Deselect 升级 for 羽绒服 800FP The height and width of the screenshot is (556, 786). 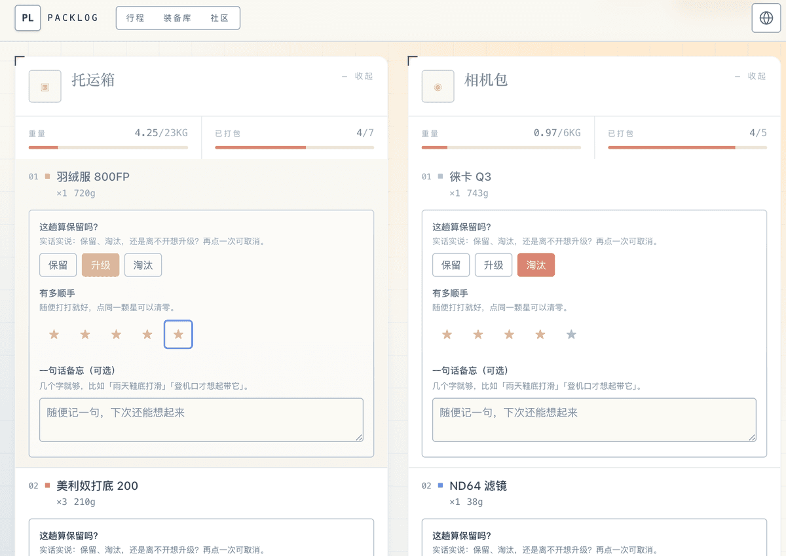(x=100, y=265)
